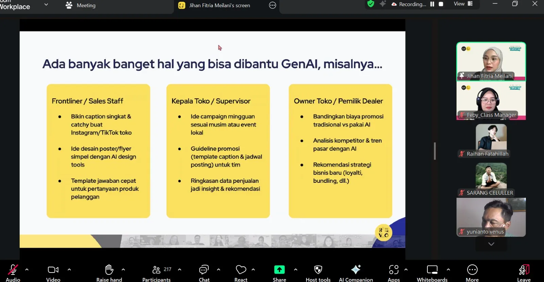Screen dimensions: 544x282
Task: Open screen share options ellipsis icon
Action: coord(272,5)
